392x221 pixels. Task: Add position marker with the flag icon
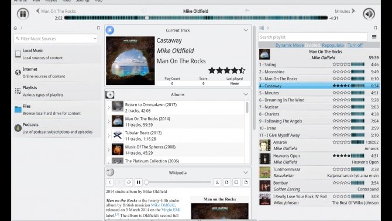[247, 11]
